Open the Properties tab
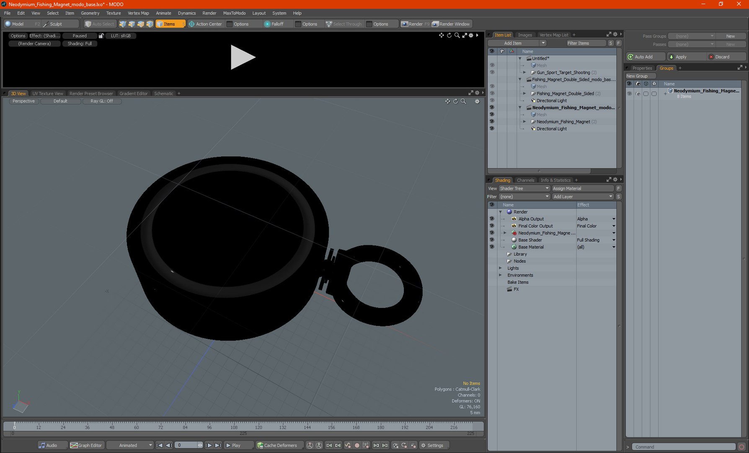 click(642, 68)
